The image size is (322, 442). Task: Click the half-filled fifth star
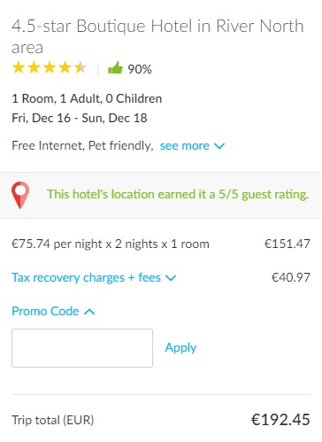click(80, 67)
